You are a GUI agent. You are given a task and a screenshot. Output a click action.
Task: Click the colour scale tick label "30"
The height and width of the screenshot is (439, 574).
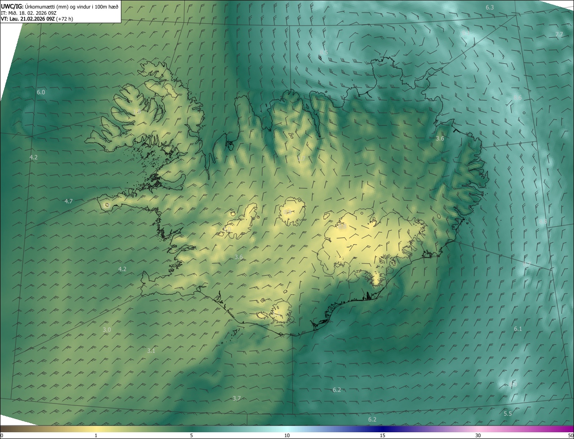[x=478, y=436]
